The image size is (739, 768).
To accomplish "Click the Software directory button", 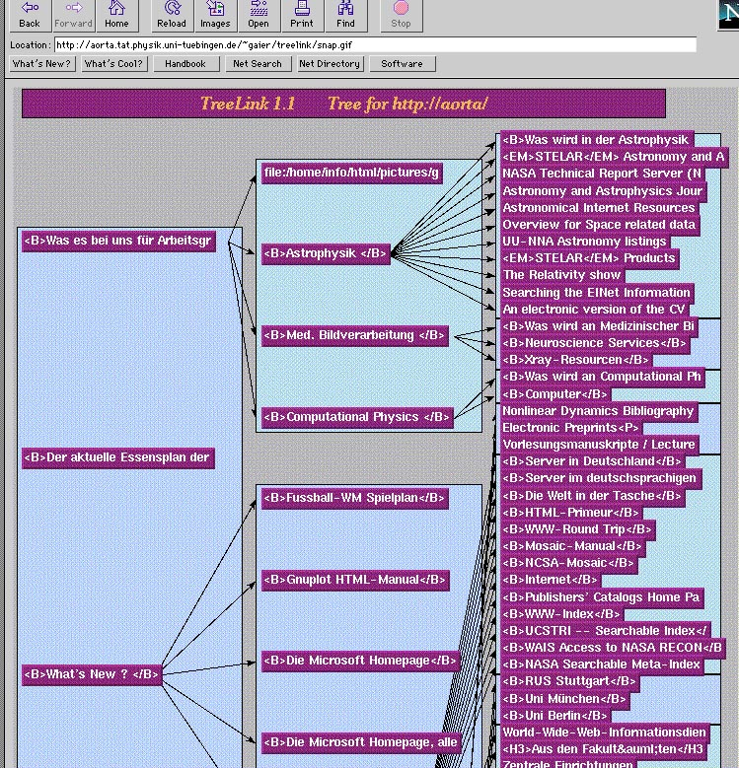I will coord(402,64).
